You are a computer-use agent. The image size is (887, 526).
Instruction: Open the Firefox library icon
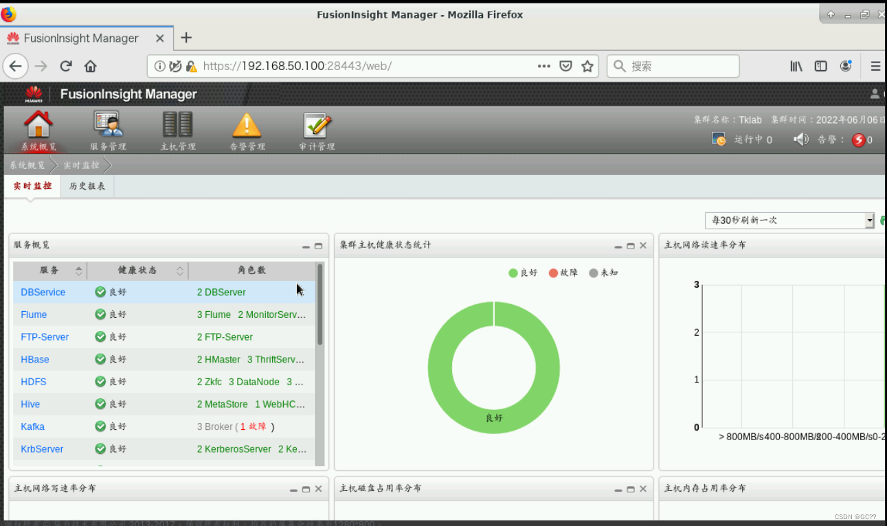(796, 66)
